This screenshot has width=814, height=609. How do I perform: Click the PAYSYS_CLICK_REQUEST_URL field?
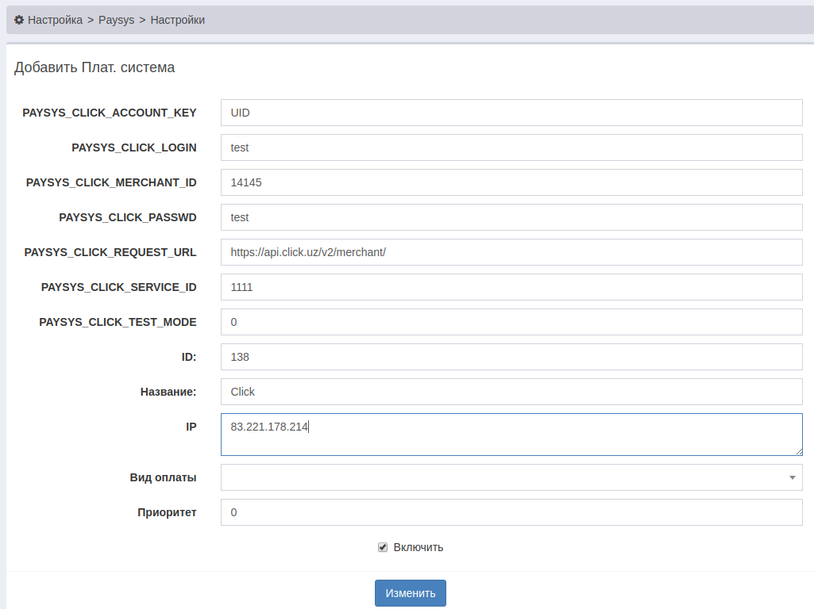point(511,252)
